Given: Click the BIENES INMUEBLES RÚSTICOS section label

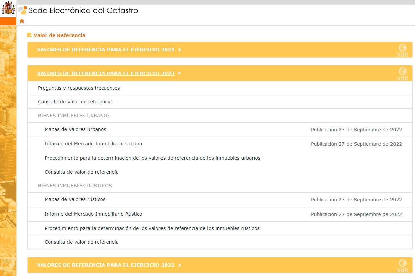Looking at the screenshot, I should click(x=75, y=186).
